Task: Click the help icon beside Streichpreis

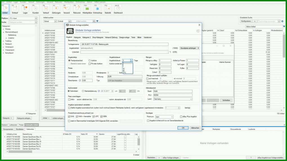Action: [x=80, y=80]
